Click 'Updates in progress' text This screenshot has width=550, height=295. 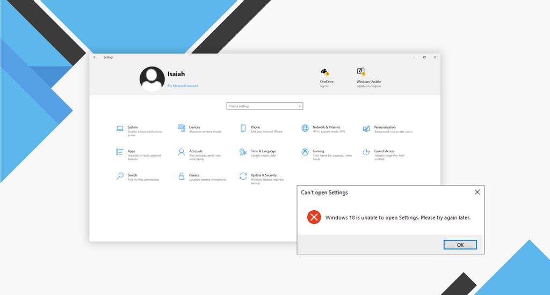(x=368, y=86)
